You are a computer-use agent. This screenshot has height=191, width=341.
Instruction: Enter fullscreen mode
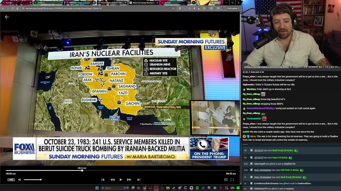(x=232, y=180)
